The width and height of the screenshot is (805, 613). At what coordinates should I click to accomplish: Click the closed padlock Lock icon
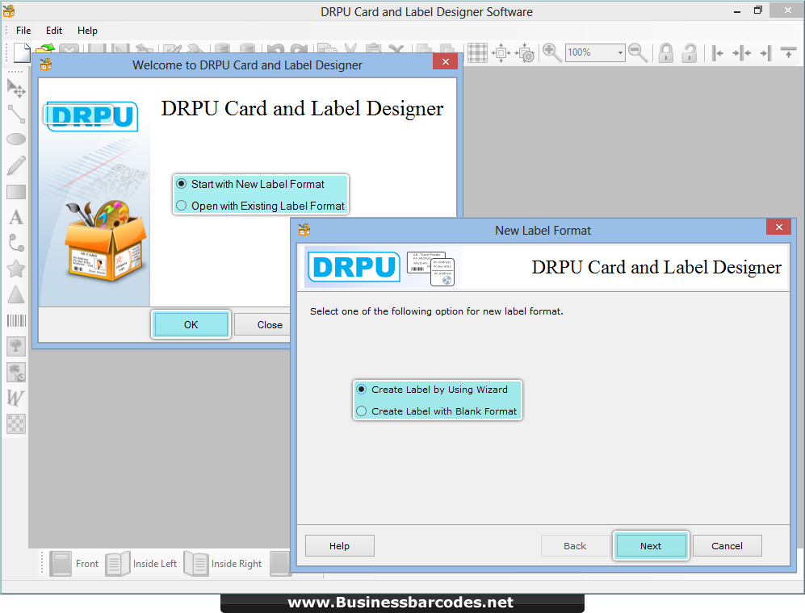tap(666, 52)
